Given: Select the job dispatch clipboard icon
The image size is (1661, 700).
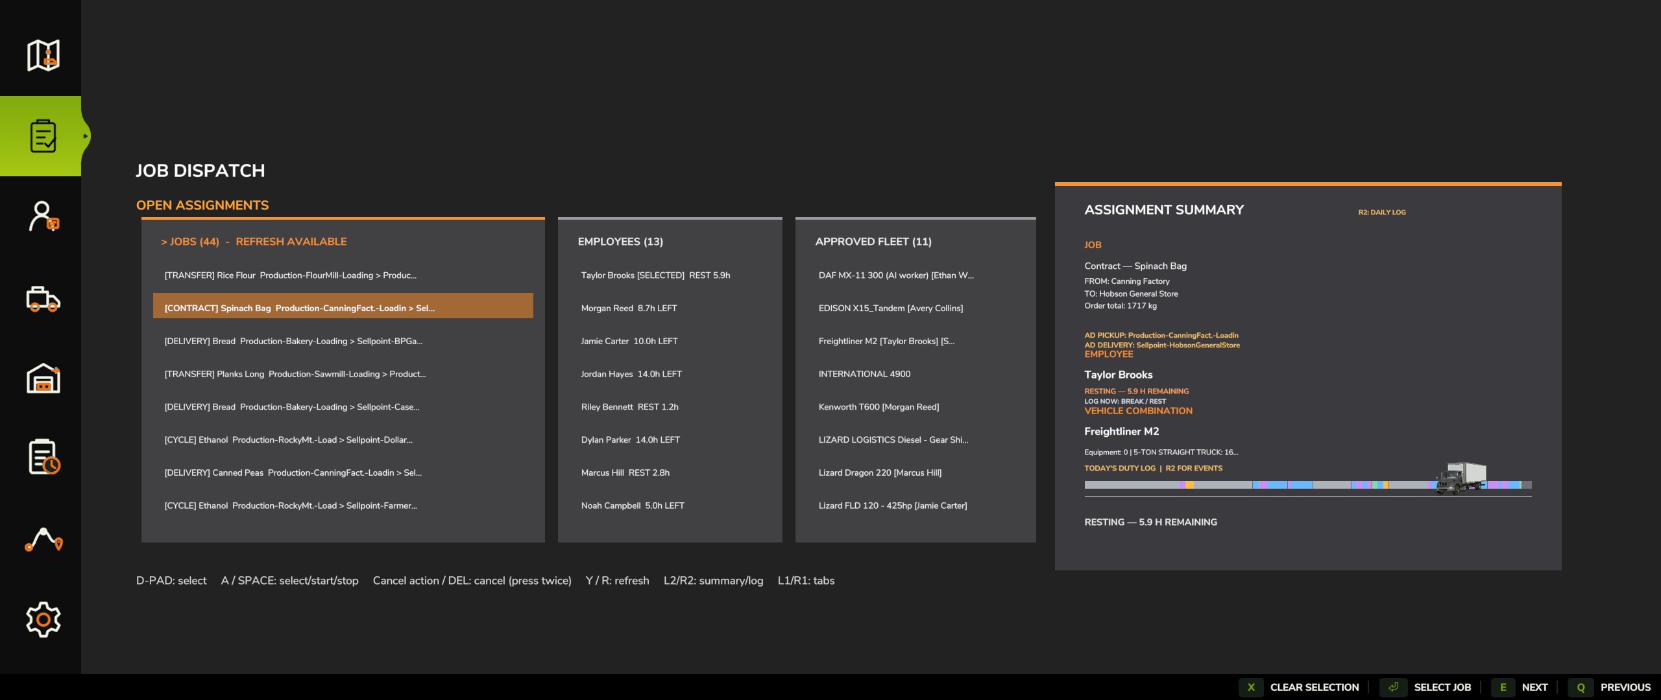Looking at the screenshot, I should (43, 135).
